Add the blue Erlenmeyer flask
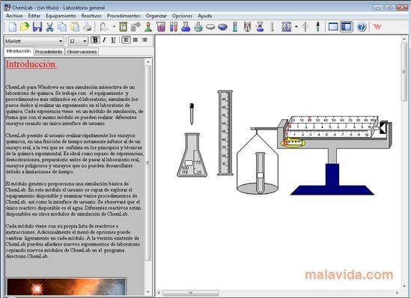Viewport: 411px width, 298px height. tap(186, 27)
